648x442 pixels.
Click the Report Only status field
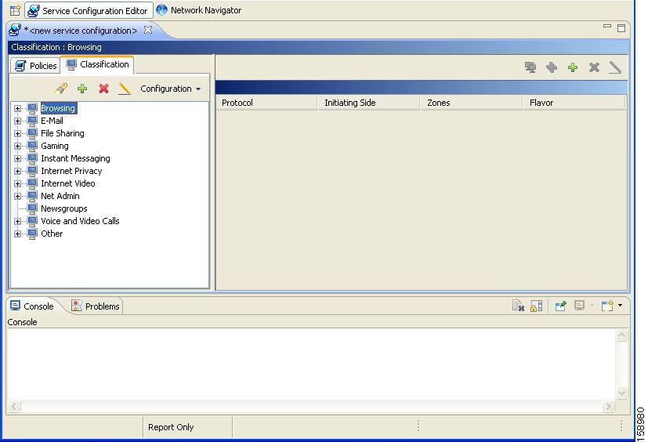point(187,427)
